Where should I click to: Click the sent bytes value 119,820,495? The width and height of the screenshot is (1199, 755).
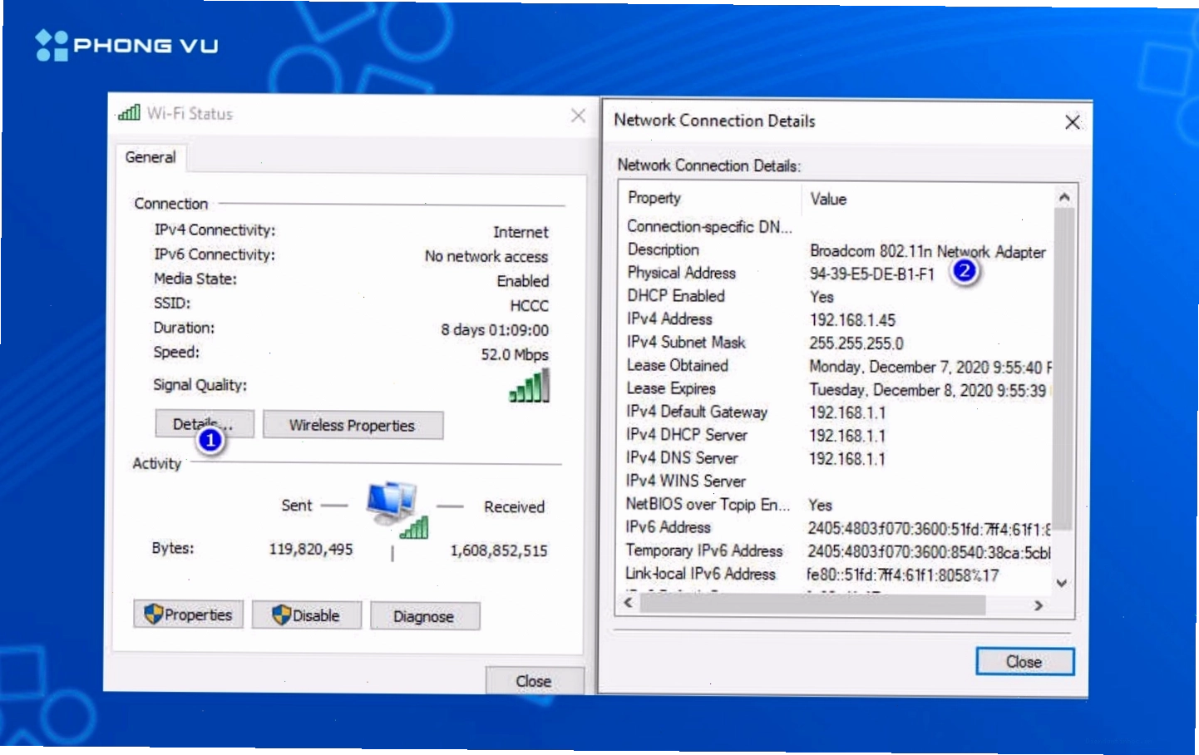click(x=311, y=550)
